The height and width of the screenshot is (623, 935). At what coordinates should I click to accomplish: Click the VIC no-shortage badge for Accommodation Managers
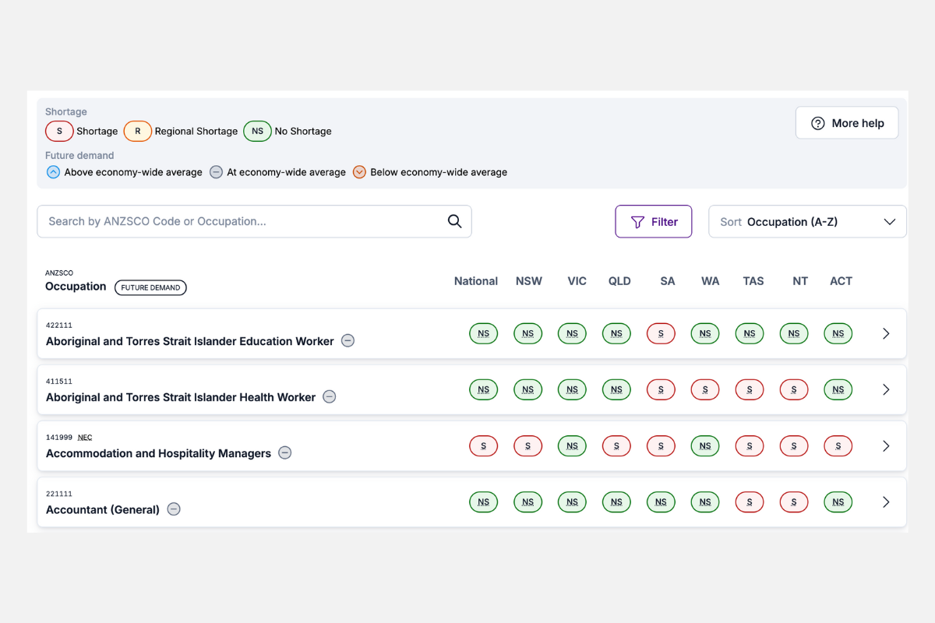coord(572,446)
